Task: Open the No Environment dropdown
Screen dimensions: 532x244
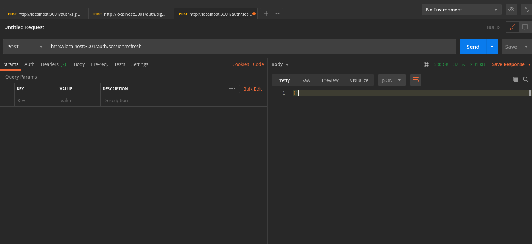Action: point(461,10)
